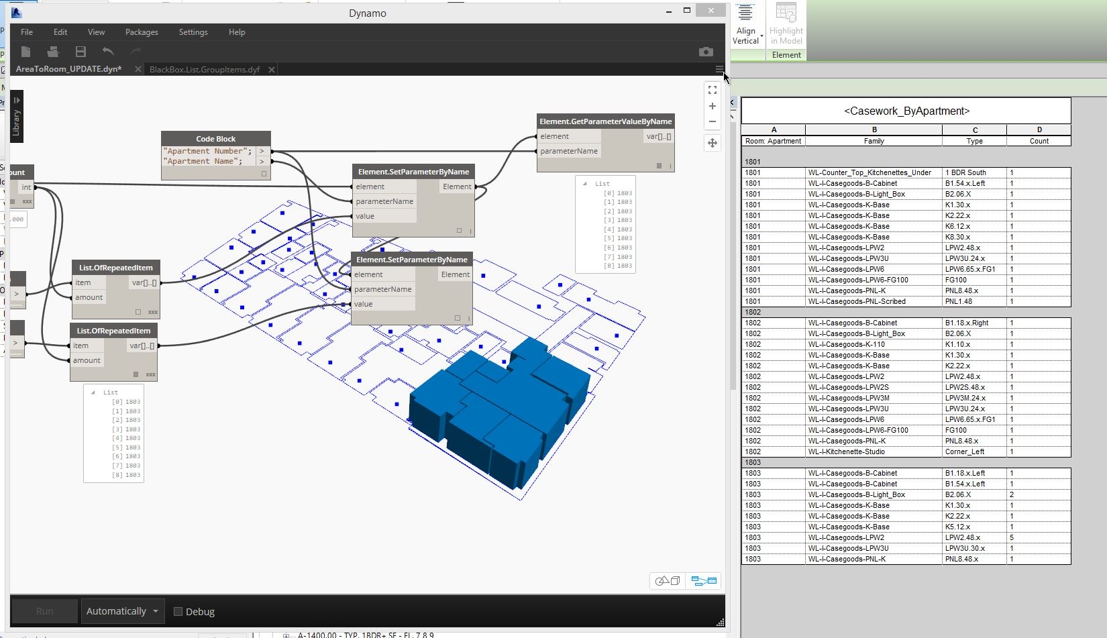Click the Dynamo application logo icon
The width and height of the screenshot is (1107, 638).
pos(17,13)
